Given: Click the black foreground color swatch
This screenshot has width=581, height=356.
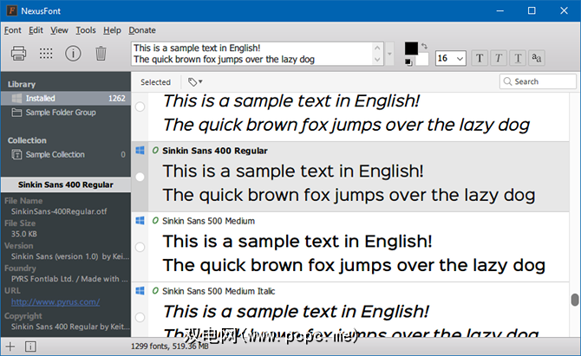Looking at the screenshot, I should 411,49.
